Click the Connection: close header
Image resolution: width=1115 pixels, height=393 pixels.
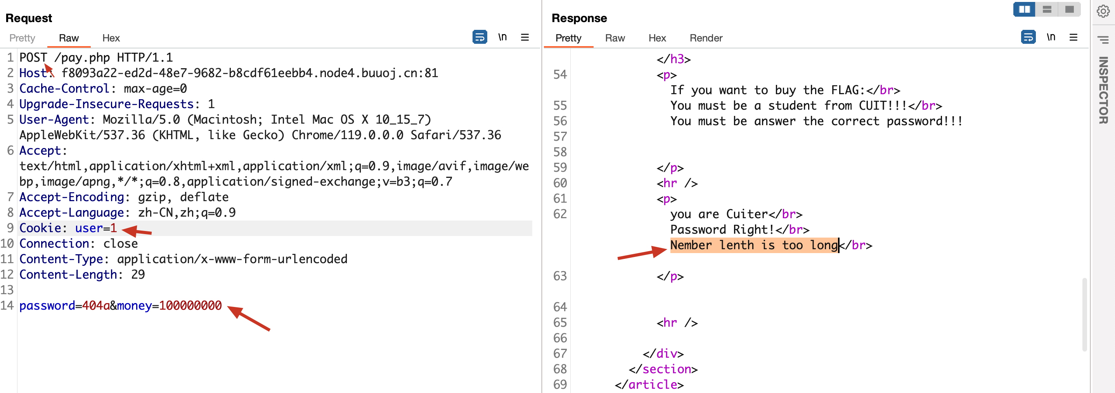coord(78,243)
